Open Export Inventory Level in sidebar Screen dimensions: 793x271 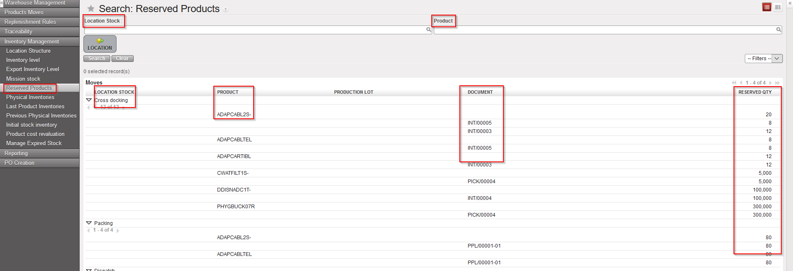[32, 69]
